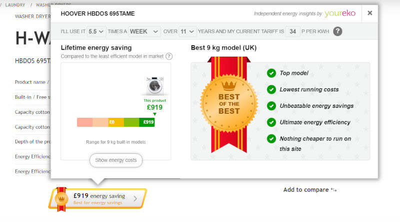Viewport: 400px width, 222px height.
Task: Close the energy insights popup
Action: tap(369, 13)
